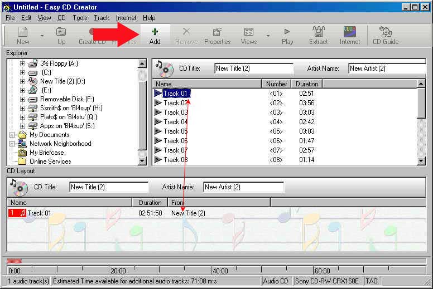Click CD Layout From column header
The height and width of the screenshot is (289, 433).
[x=219, y=203]
